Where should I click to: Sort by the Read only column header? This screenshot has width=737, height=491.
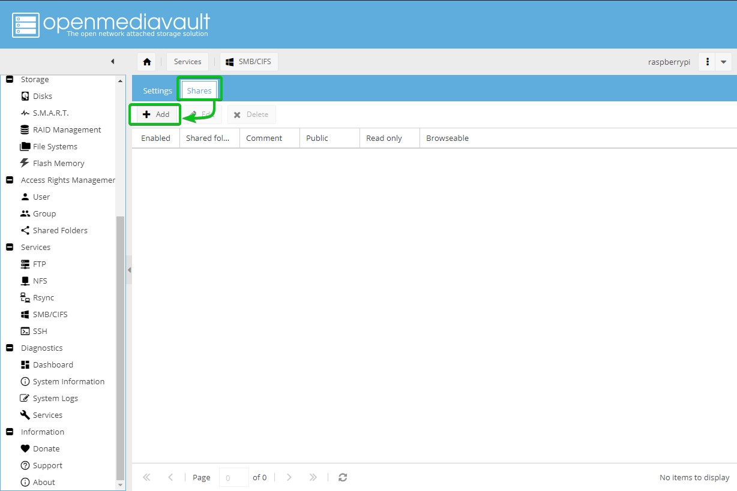390,138
